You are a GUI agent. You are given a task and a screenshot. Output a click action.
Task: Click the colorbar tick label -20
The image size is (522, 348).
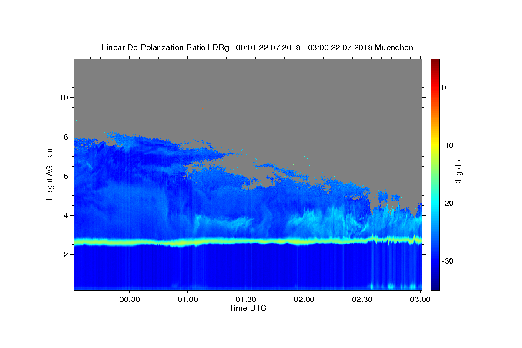[x=448, y=203]
